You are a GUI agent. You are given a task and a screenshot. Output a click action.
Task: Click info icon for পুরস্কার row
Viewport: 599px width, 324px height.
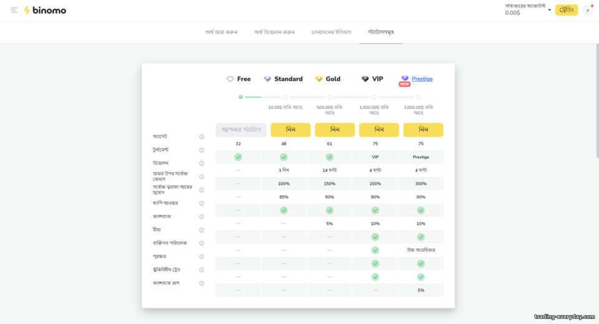pos(202,257)
